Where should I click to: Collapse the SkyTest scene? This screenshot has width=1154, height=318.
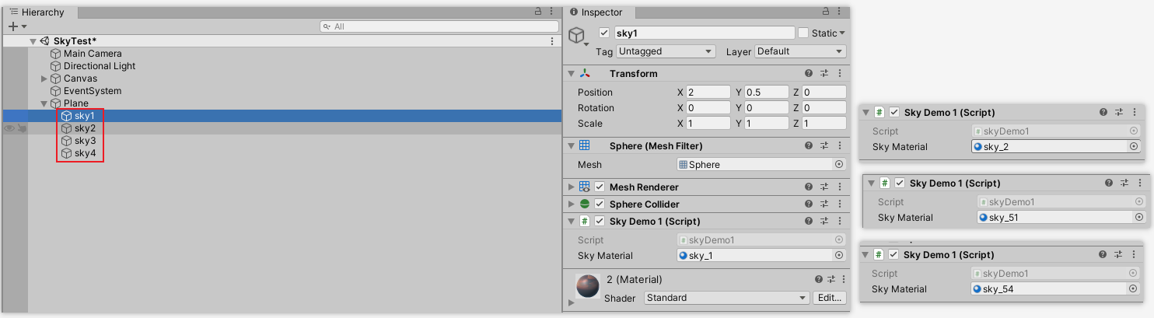[33, 41]
